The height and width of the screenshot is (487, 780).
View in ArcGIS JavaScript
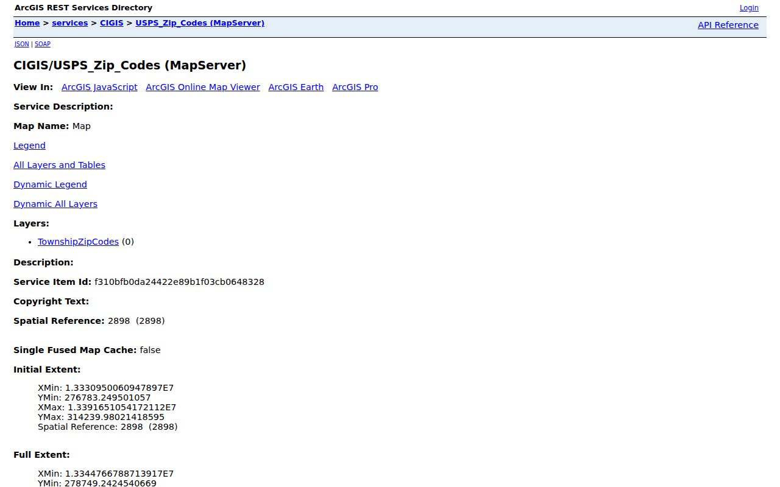click(x=99, y=87)
